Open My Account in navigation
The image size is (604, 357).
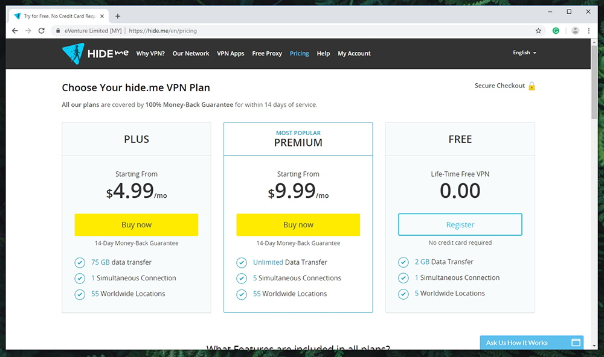click(x=354, y=54)
